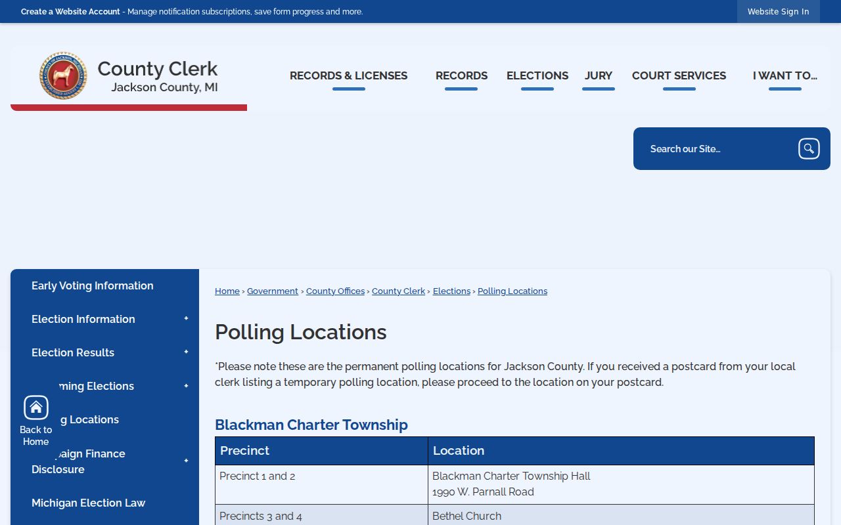This screenshot has width=841, height=525.
Task: Open the I Want To menu
Action: tap(785, 76)
